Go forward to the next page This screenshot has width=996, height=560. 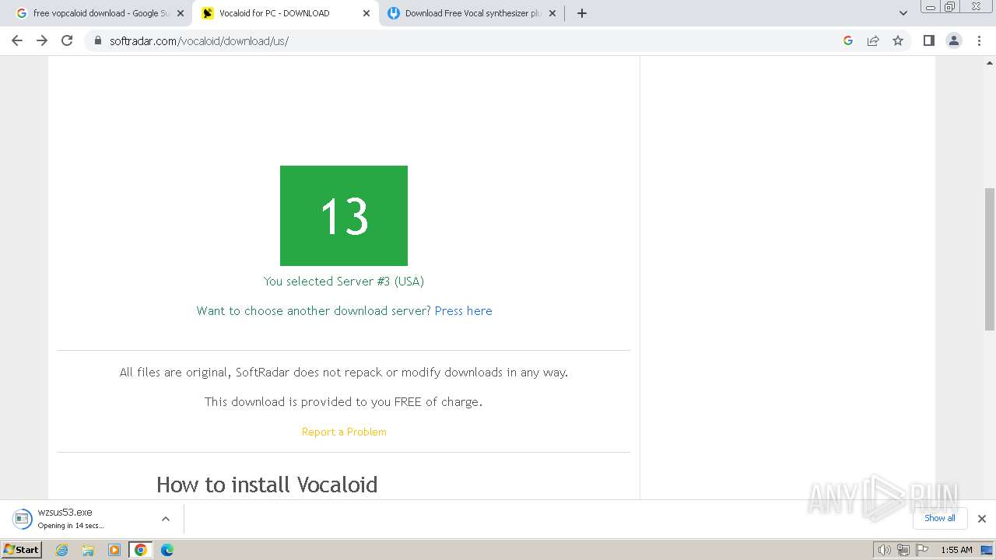(x=42, y=40)
